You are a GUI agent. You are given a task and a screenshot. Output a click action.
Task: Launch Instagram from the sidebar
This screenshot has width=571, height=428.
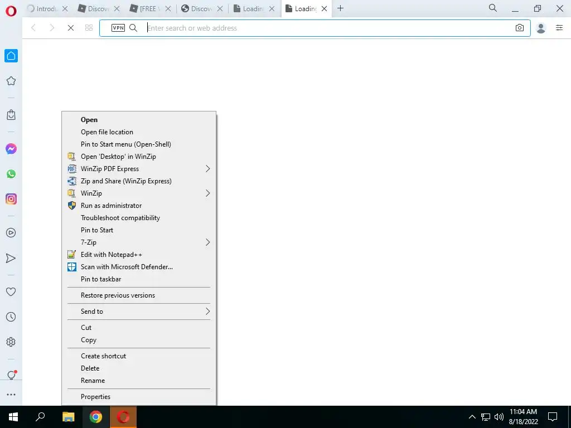tap(11, 199)
